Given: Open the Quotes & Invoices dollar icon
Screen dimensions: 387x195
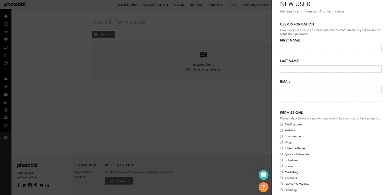Looking at the screenshot, I should (6, 55).
